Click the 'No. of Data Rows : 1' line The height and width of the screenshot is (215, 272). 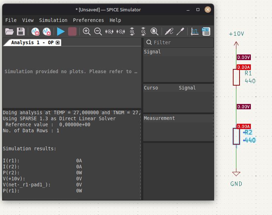[x=31, y=130]
